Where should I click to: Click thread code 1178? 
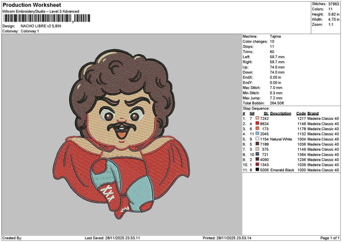pyautogui.click(x=302, y=129)
